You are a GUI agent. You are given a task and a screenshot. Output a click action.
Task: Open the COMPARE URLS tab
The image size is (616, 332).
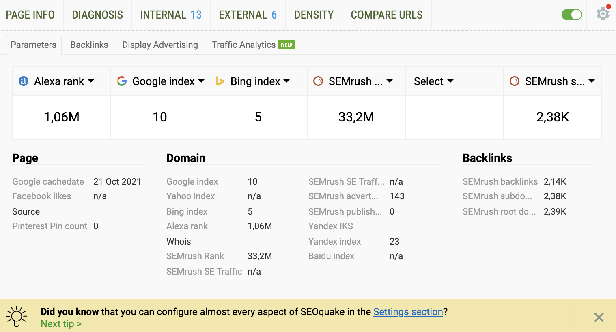[387, 15]
